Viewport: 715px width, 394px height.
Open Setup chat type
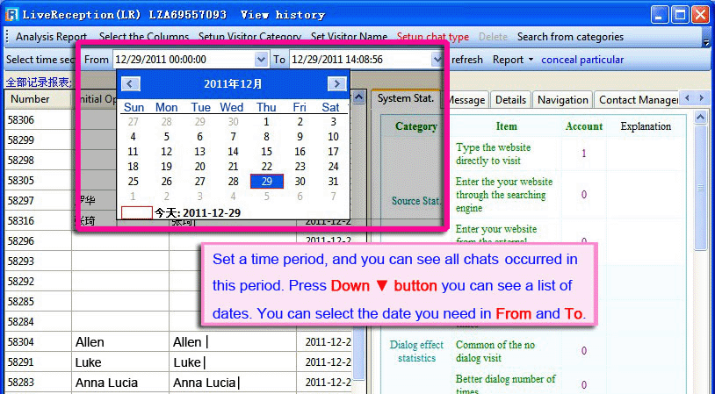(433, 37)
